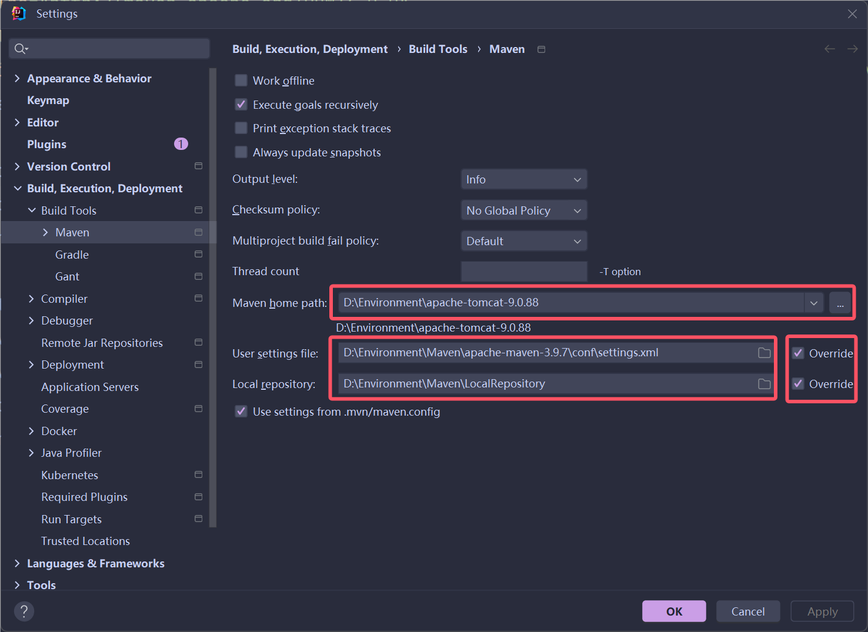
Task: Click the Plugins update badge showing 1
Action: point(181,144)
